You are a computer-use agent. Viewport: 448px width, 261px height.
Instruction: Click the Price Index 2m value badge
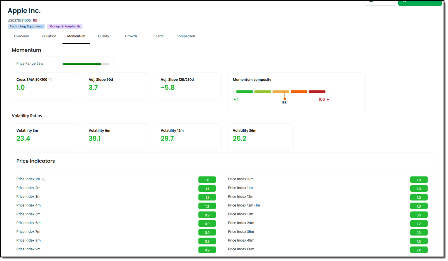coord(207,189)
